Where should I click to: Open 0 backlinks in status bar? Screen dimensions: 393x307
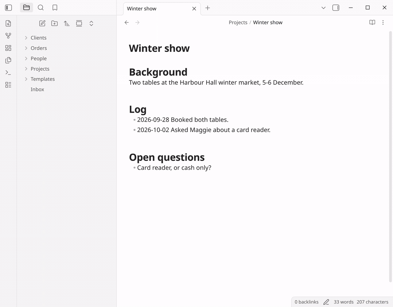(x=306, y=302)
